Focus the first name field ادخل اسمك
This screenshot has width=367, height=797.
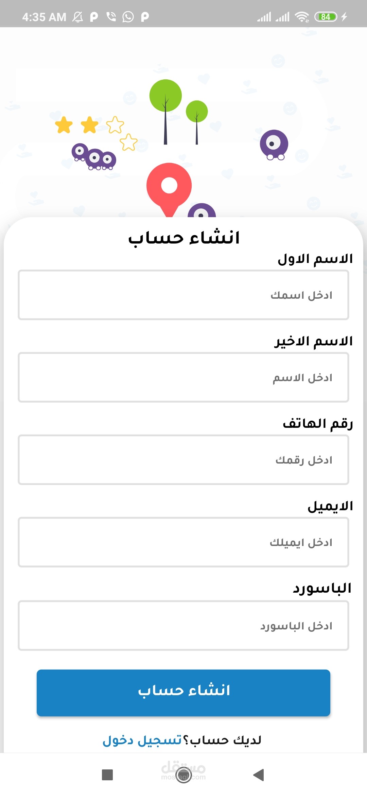coord(183,295)
